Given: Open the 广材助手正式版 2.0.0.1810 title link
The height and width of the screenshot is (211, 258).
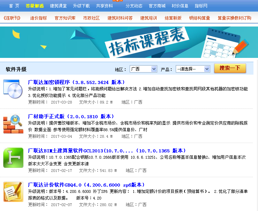Looking at the screenshot, I should click(x=71, y=116).
